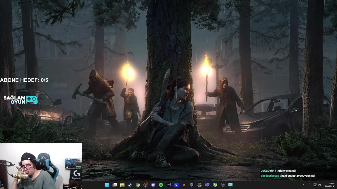Open Google Chrome from the taskbar

click(x=138, y=185)
